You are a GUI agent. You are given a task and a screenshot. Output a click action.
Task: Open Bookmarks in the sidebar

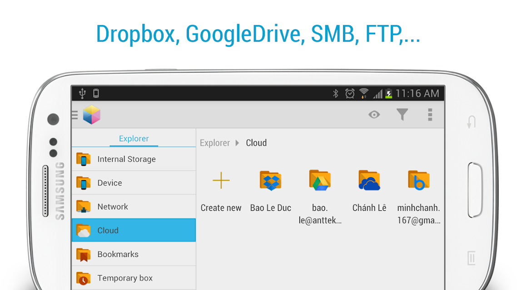[x=134, y=254]
